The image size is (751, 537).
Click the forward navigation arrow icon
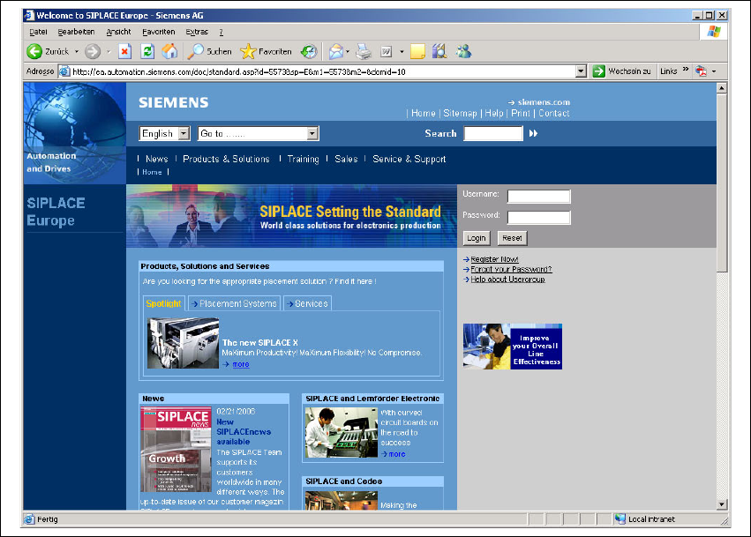(x=93, y=51)
